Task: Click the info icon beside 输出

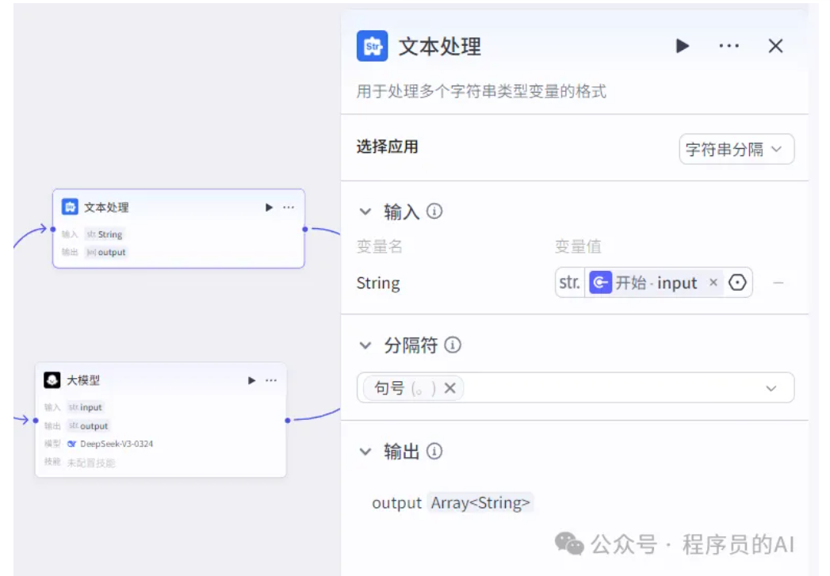Action: pyautogui.click(x=434, y=452)
